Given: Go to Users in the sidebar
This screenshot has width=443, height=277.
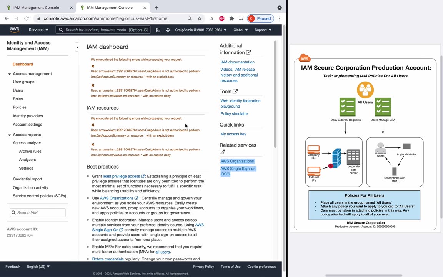Looking at the screenshot, I should coord(18,90).
